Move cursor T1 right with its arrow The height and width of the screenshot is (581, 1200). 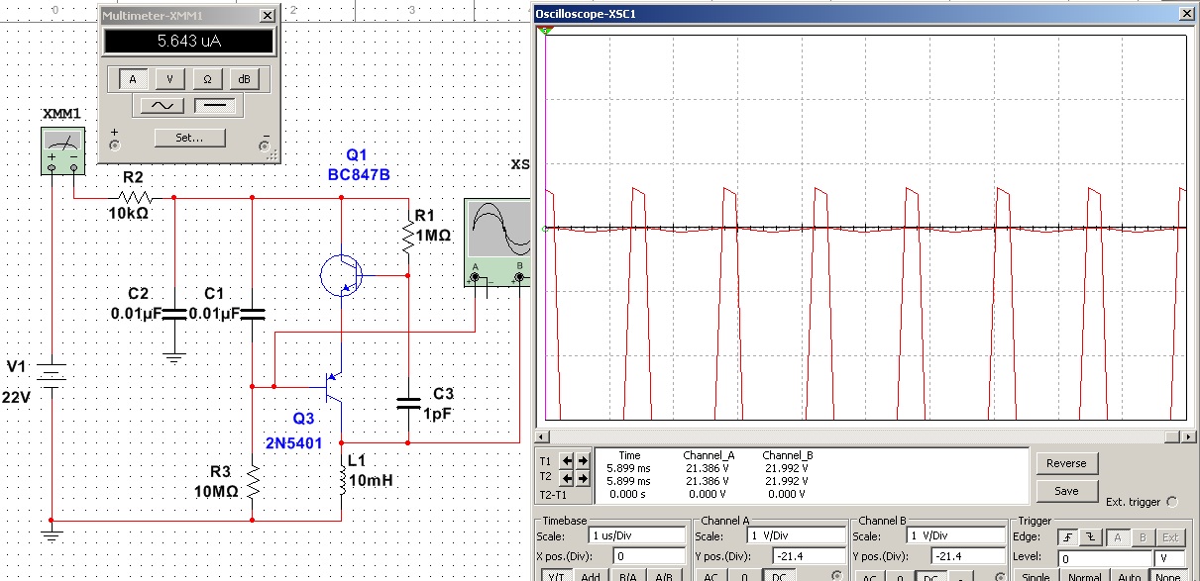tap(581, 461)
